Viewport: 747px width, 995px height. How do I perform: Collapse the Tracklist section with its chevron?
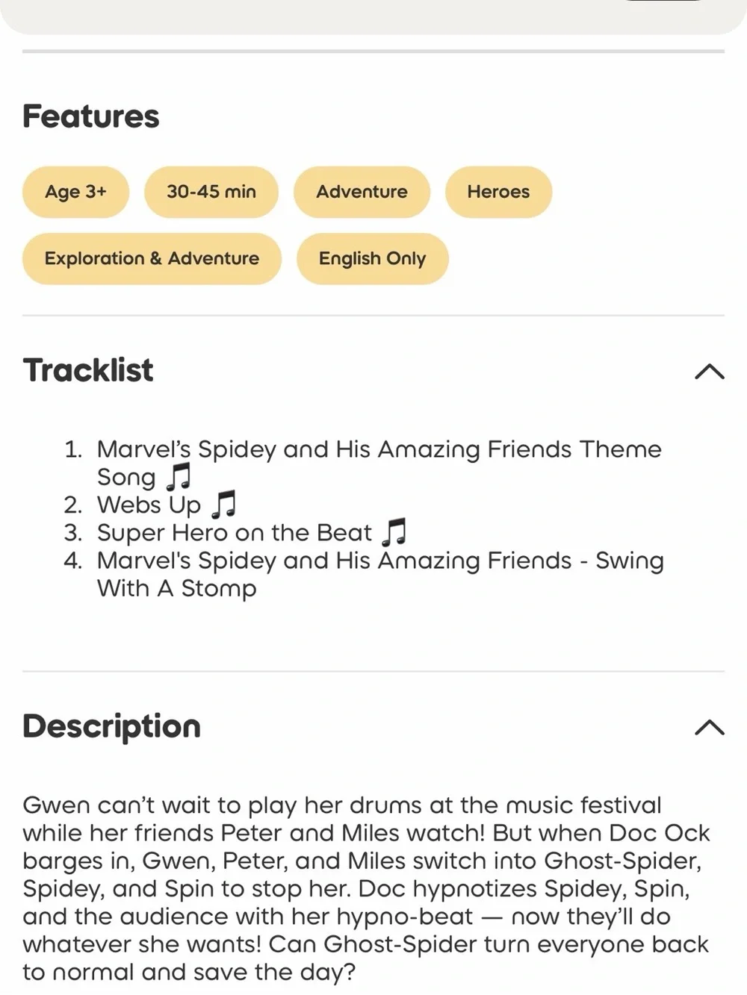[x=709, y=371]
